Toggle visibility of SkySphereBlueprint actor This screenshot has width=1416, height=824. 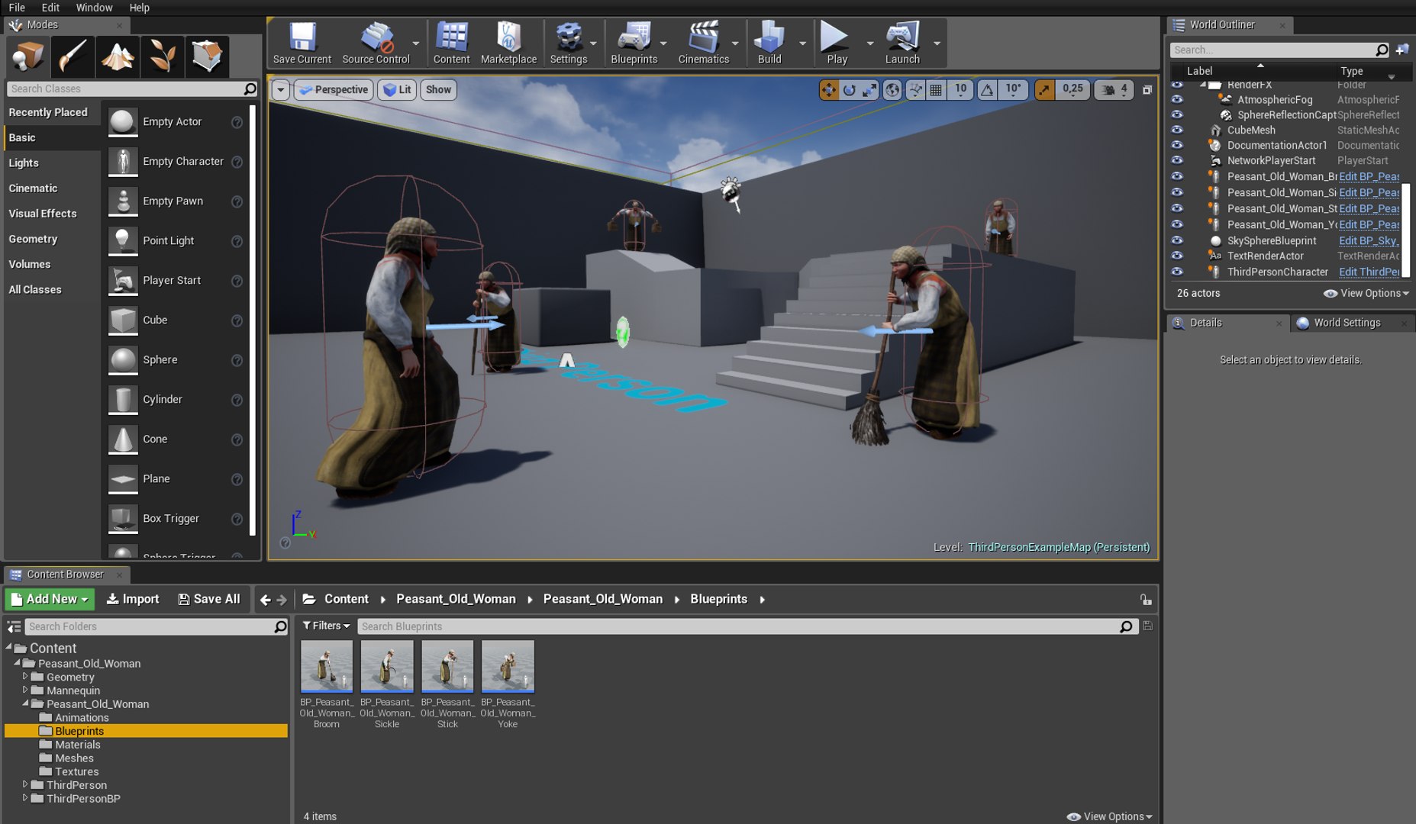click(1177, 240)
